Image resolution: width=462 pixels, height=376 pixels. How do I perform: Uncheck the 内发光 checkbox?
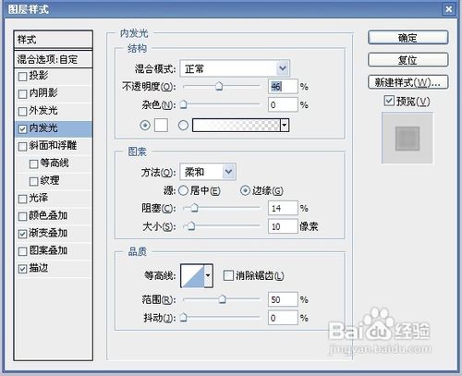[x=22, y=128]
